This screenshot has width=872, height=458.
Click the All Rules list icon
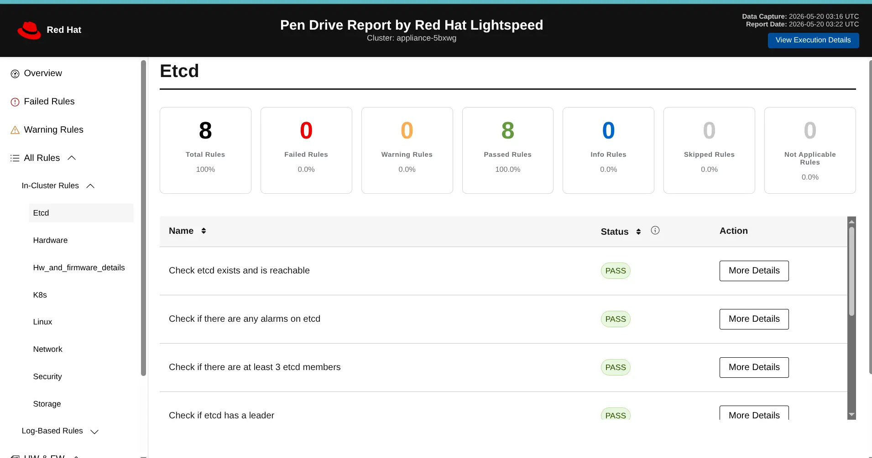pyautogui.click(x=15, y=158)
